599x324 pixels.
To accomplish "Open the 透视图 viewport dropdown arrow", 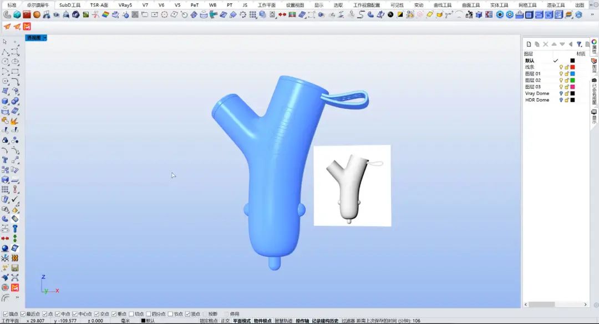I will 44,38.
